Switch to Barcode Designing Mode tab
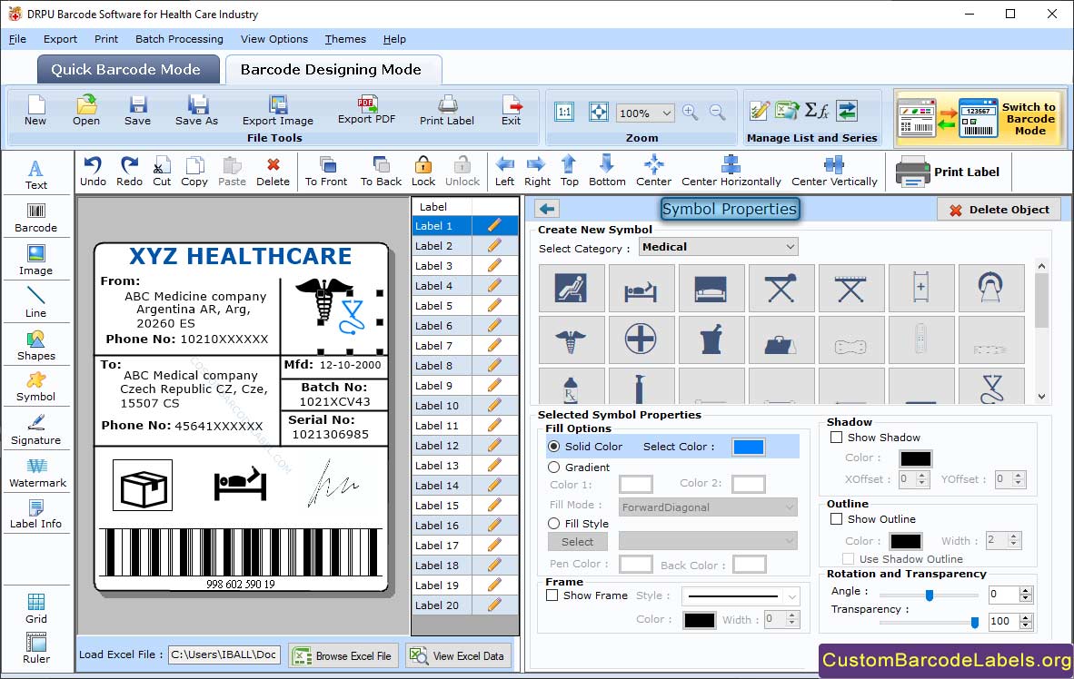The image size is (1074, 679). (x=332, y=69)
